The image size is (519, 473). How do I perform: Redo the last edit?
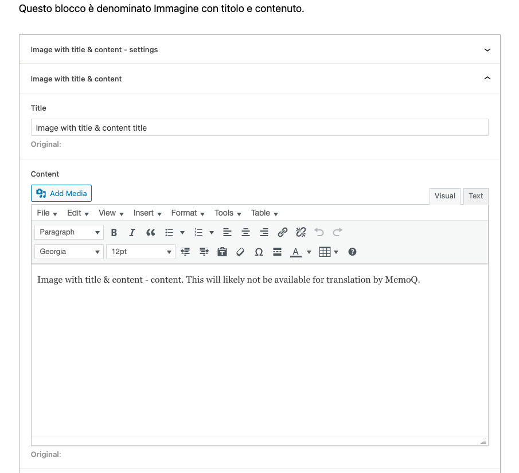click(338, 232)
